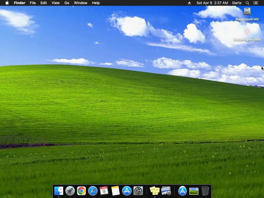Open Safari compass icon in Dock
The height and width of the screenshot is (198, 264).
(x=93, y=191)
